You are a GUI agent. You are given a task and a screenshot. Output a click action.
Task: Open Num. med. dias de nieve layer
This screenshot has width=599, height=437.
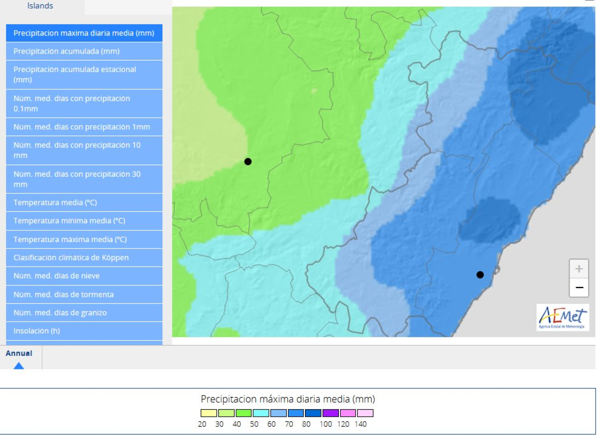[x=84, y=276]
